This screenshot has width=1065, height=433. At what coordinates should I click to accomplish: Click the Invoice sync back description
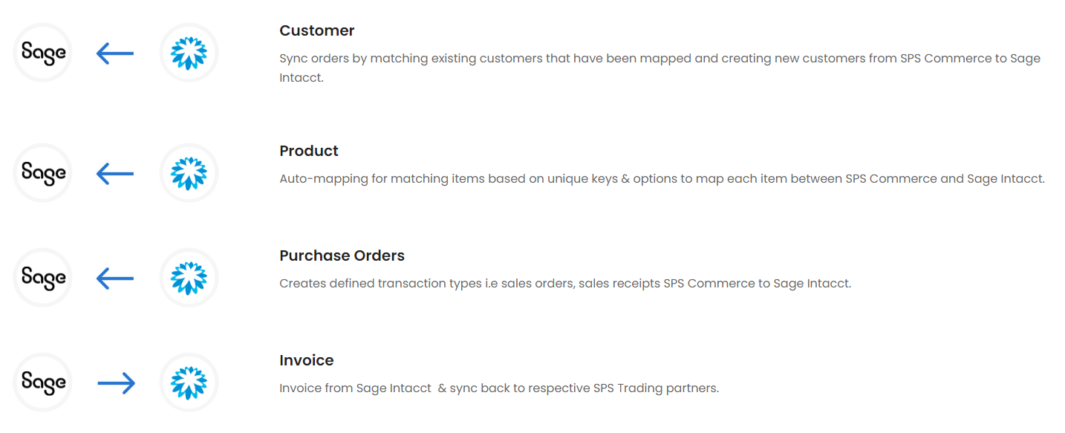(x=498, y=388)
